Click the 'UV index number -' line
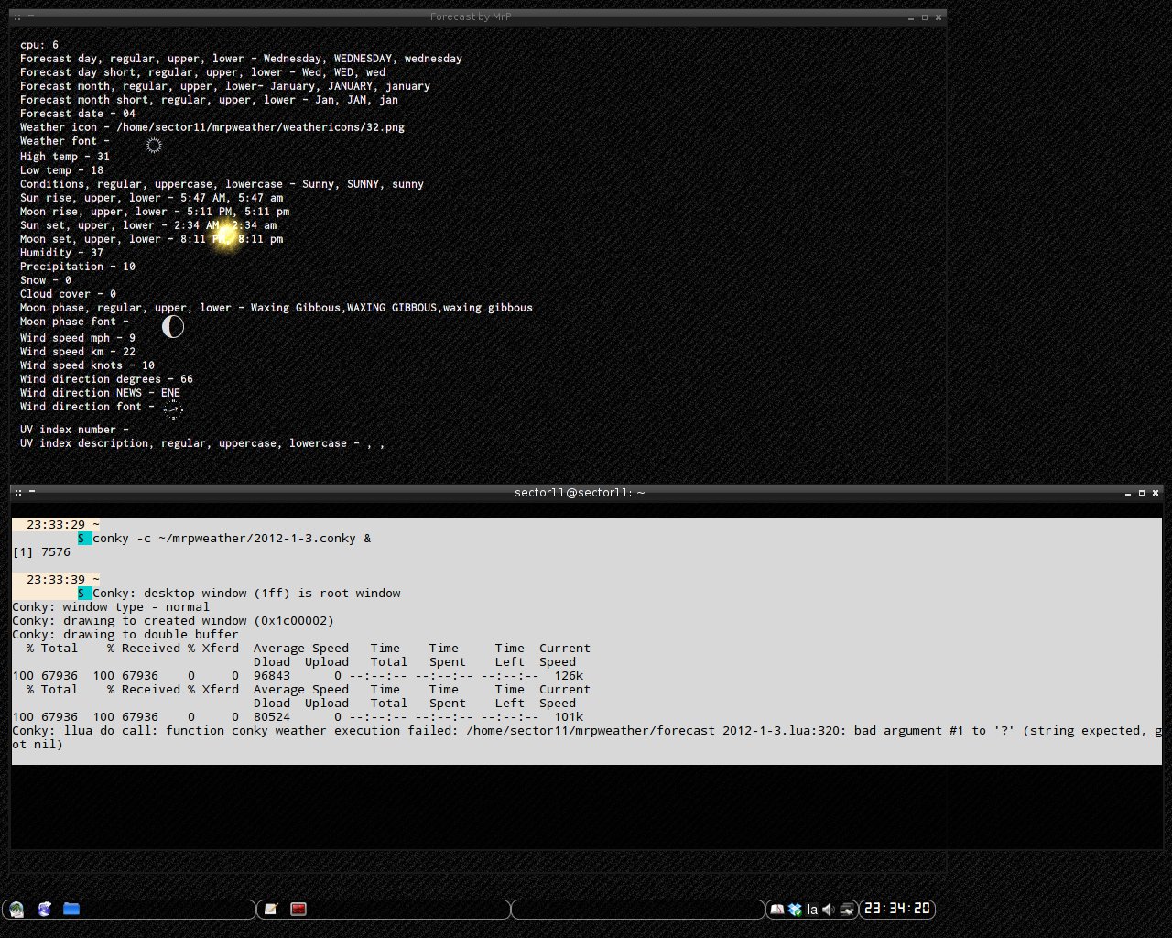 tap(74, 430)
